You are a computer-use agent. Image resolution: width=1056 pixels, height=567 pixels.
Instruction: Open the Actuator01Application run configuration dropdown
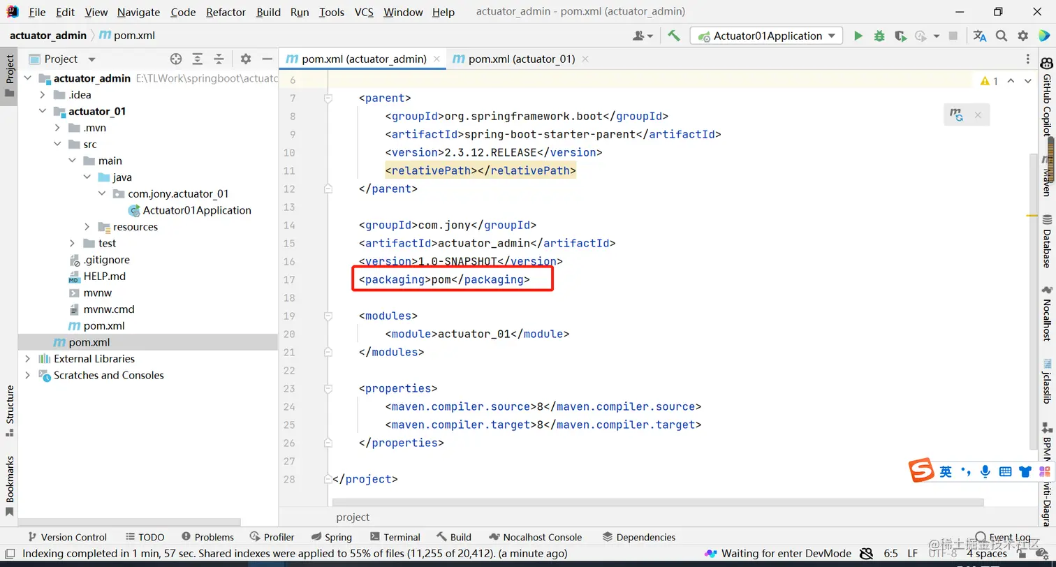[x=766, y=36]
